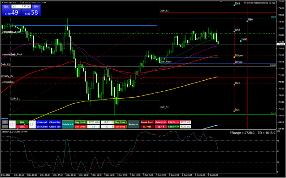Viewport: 286px width, 178px height.
Task: Click the Close Buy button
Action: click(55, 122)
